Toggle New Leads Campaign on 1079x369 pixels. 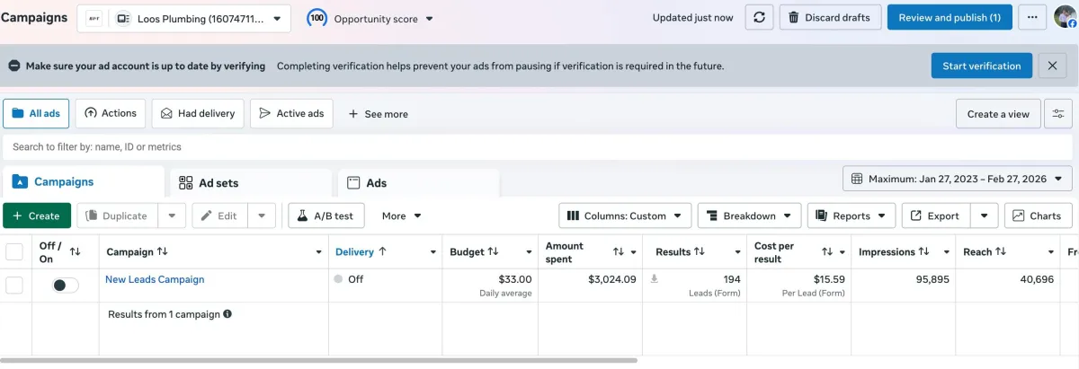pos(66,285)
